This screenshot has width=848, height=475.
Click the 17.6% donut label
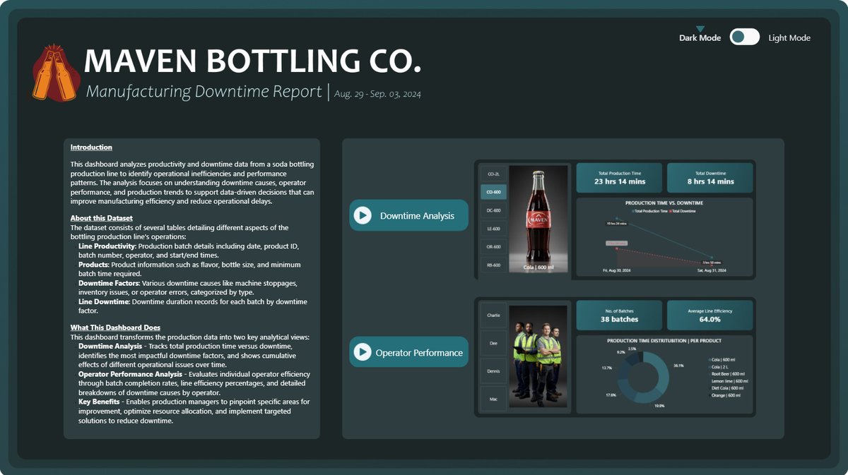tap(611, 395)
